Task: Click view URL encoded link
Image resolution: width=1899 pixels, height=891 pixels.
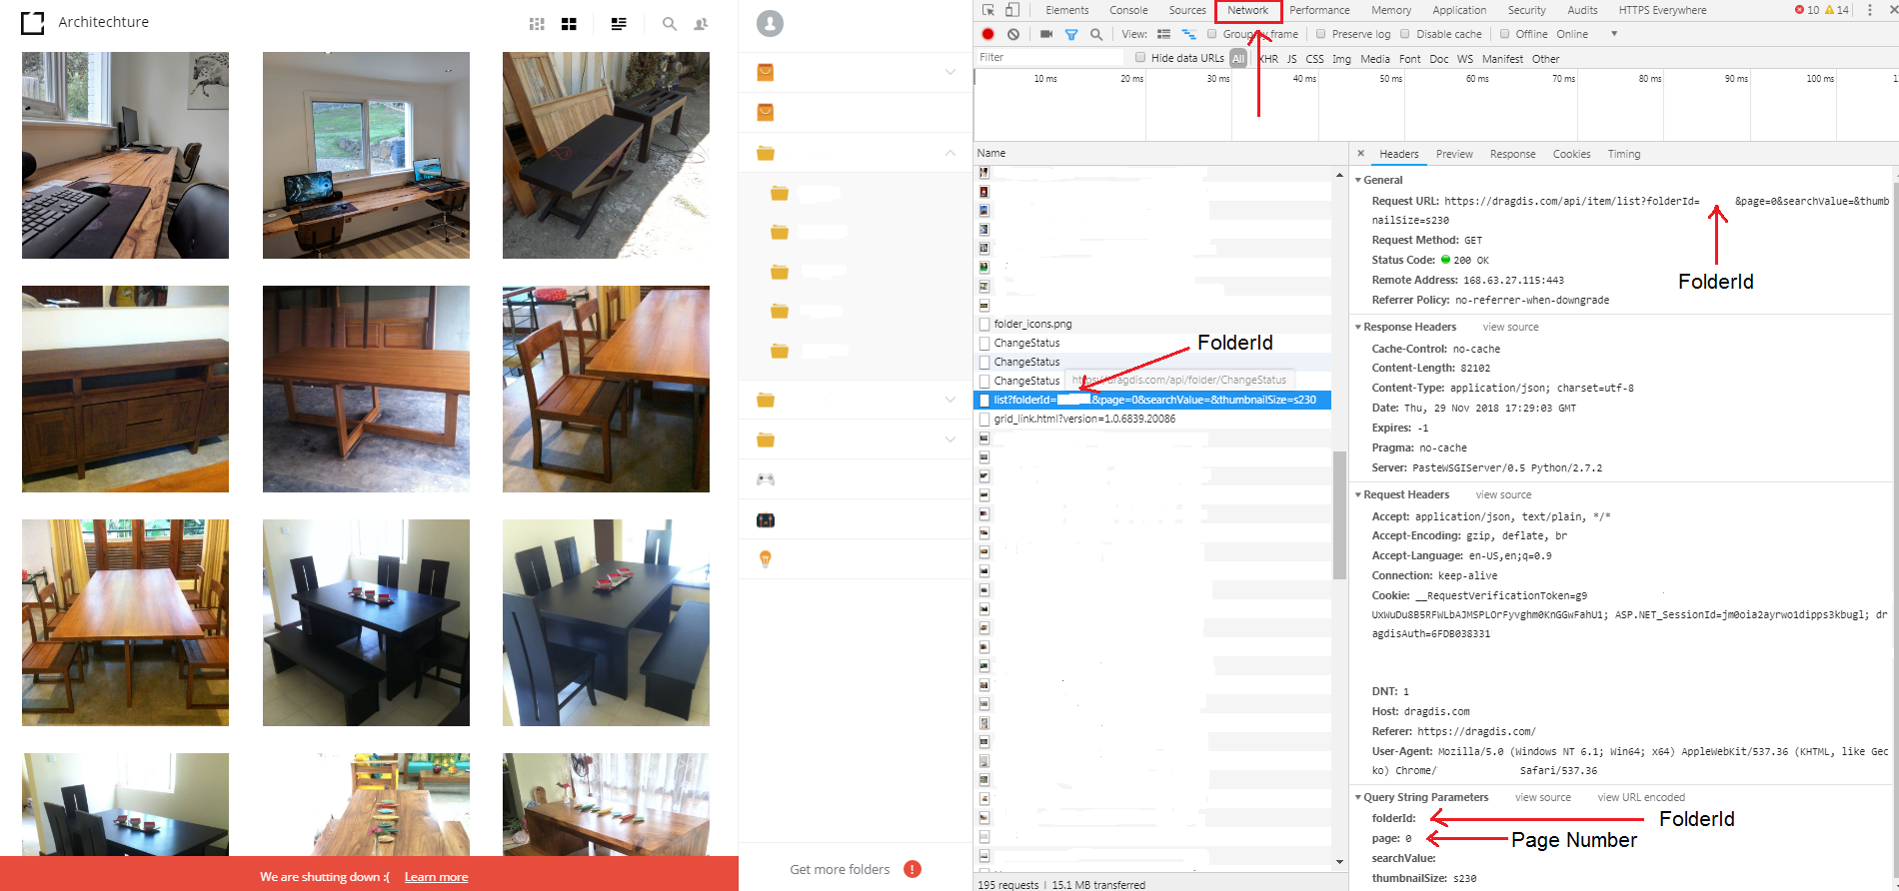Action: 1641,797
